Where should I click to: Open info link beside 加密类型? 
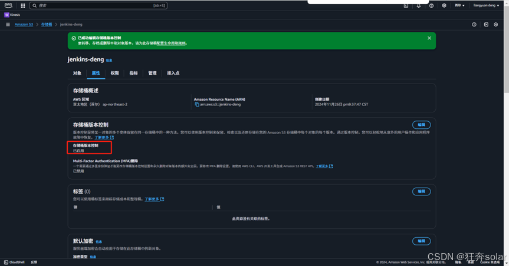point(93,257)
